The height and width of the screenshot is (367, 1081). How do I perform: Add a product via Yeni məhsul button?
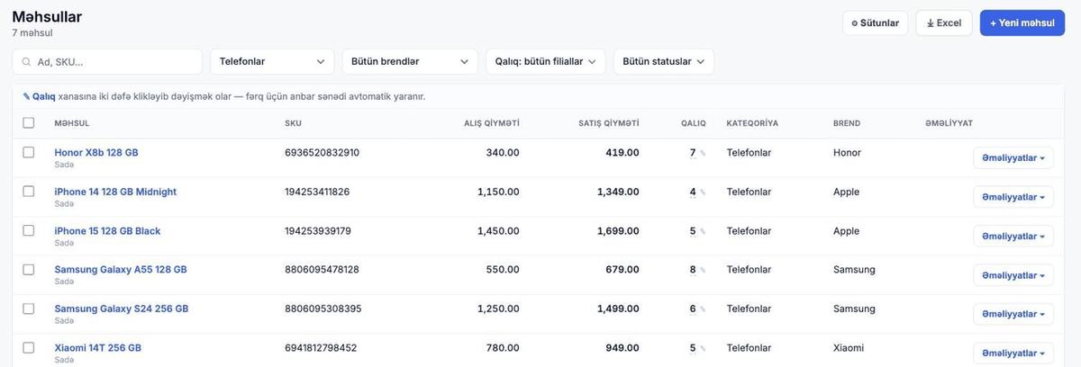coord(1022,23)
